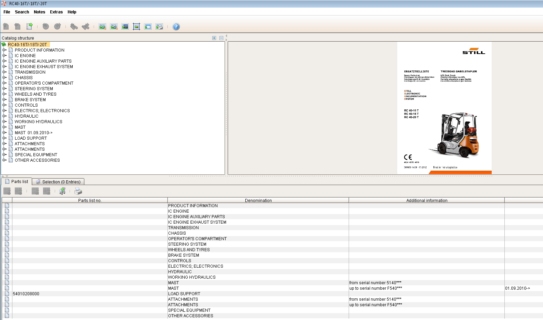Viewport: 543px width, 320px height.
Task: Click the document icon of the HYDRAULIC table row
Action: point(7,271)
